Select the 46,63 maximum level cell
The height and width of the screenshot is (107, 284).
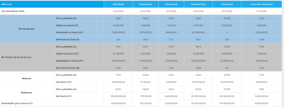[171, 89]
